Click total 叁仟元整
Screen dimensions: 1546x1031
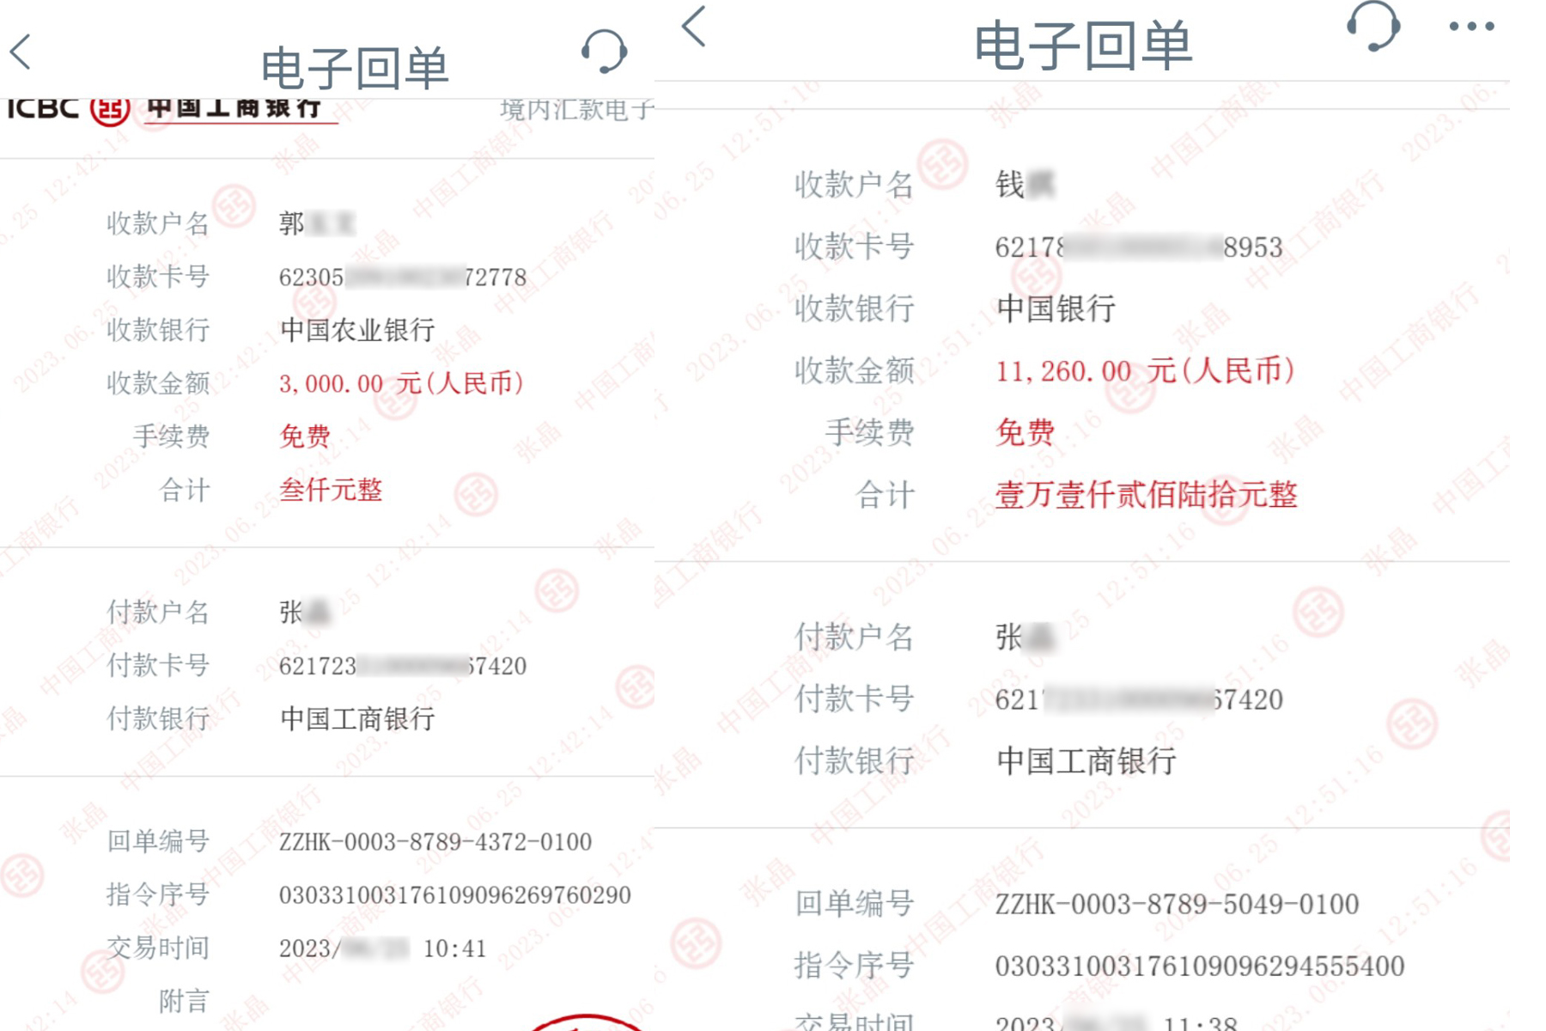point(331,490)
